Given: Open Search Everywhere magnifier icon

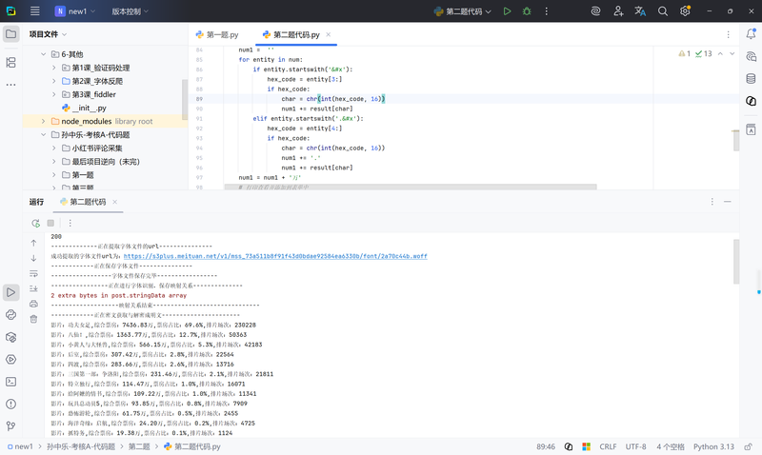Looking at the screenshot, I should (662, 11).
